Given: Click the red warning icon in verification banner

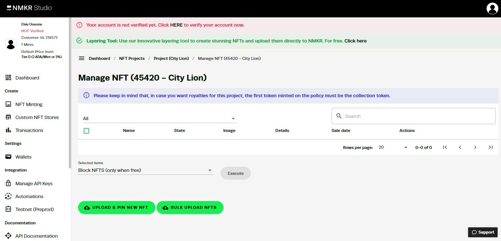Looking at the screenshot, I should click(x=79, y=25).
